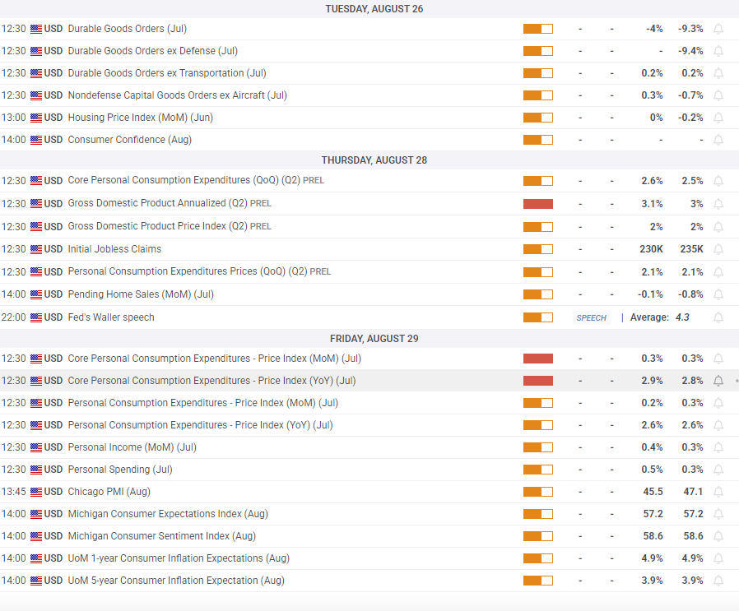Toggle alert for UoM 5-year Inflation Expectation
Viewport: 739px width, 611px height.
(718, 581)
